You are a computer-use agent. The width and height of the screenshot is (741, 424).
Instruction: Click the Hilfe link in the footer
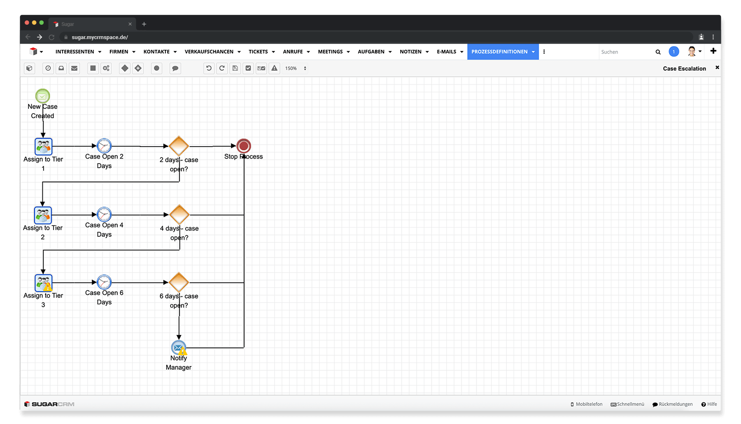tap(709, 404)
